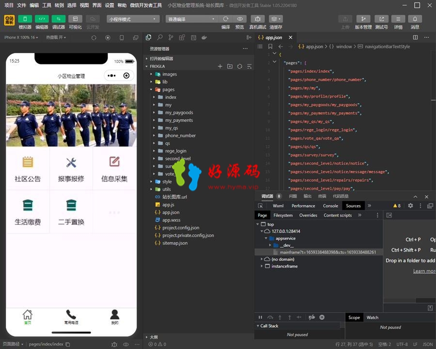
Task: Tap 我的 tab in simulator
Action: click(114, 317)
